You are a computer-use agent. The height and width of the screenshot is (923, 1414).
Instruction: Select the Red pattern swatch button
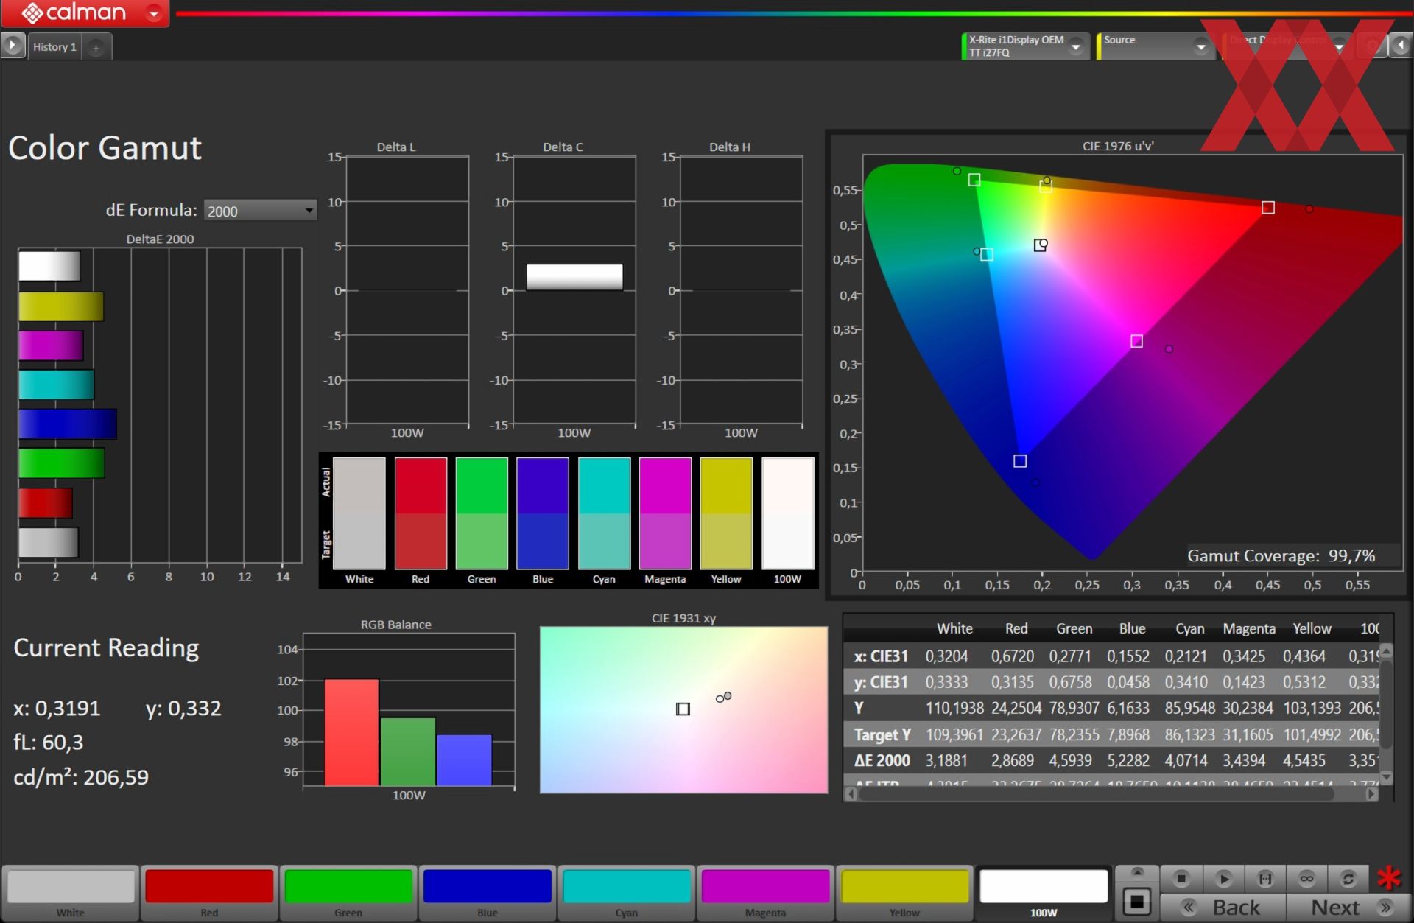click(209, 892)
